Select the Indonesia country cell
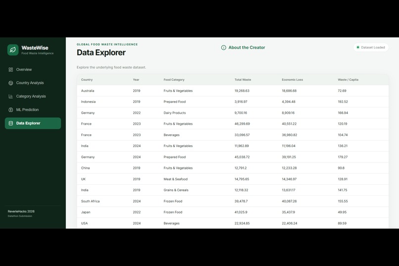Screen dimensions: 399x266 pos(88,102)
